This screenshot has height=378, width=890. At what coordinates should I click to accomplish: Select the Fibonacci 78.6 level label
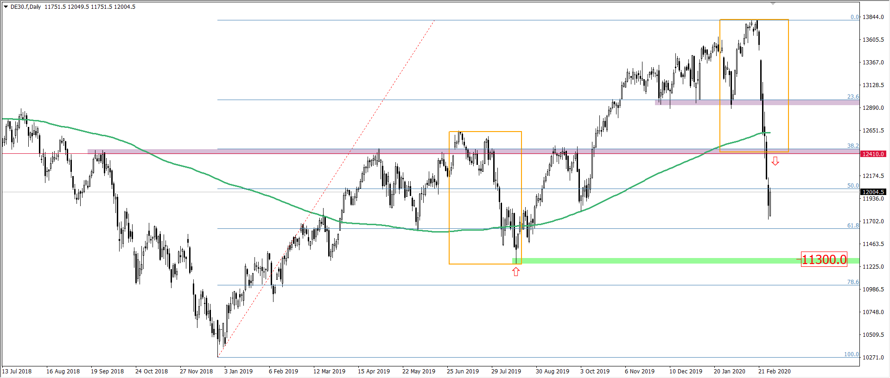(853, 282)
